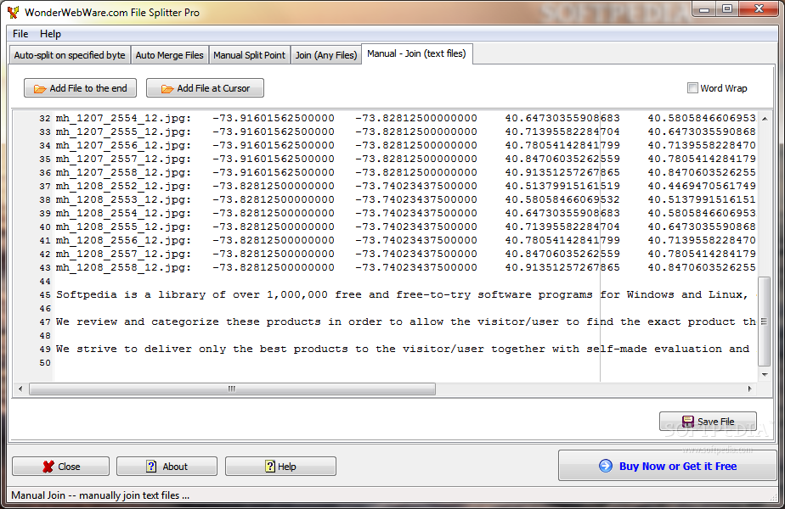Switch to Auto Merge Files tab
This screenshot has width=785, height=509.
point(170,55)
